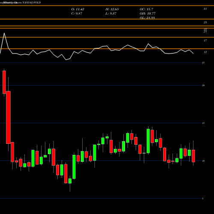Click the price axis label 20
This screenshot has height=214, width=214.
(x=203, y=86)
